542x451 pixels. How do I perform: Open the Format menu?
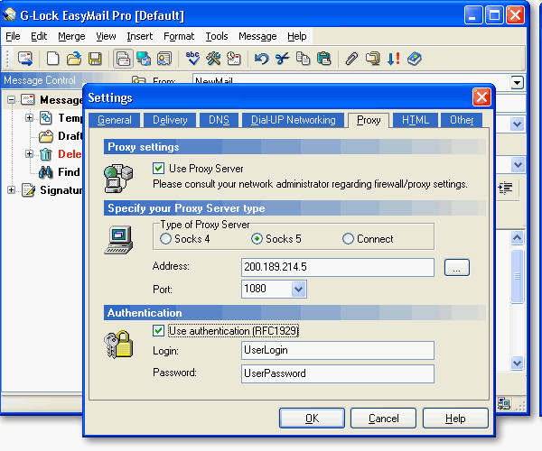[x=179, y=36]
